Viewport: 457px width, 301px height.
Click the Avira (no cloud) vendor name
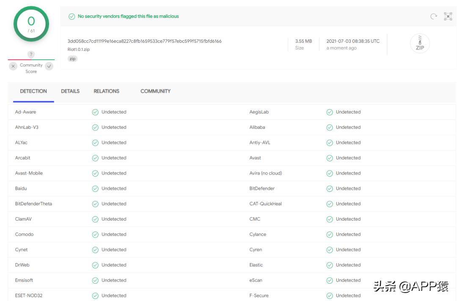click(265, 173)
